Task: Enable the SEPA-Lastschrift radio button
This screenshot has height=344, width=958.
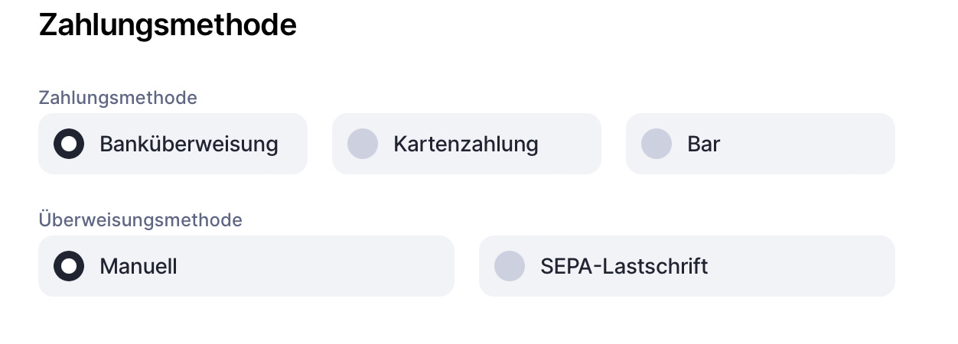Action: coord(510,266)
